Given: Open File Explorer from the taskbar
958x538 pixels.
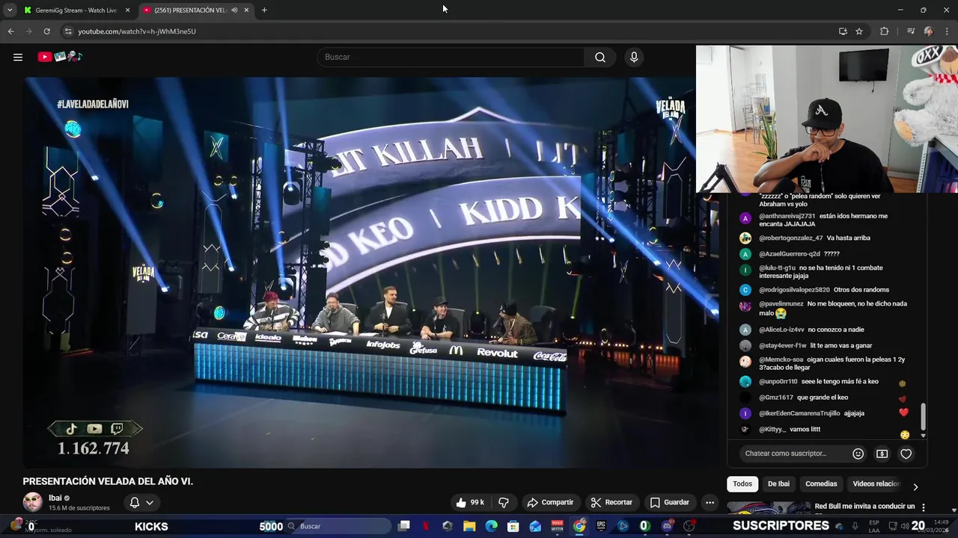Looking at the screenshot, I should [x=469, y=526].
